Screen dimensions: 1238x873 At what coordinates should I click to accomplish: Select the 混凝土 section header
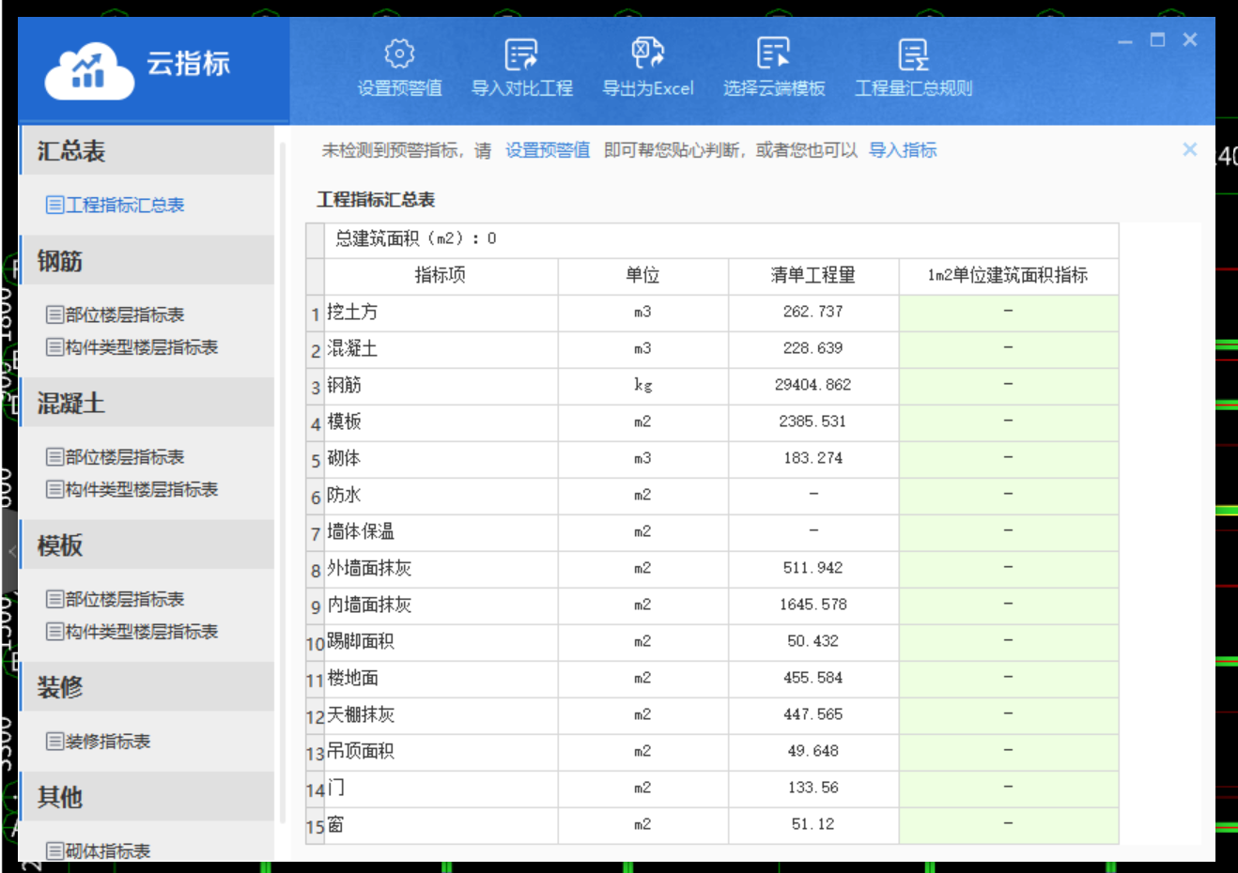[147, 403]
